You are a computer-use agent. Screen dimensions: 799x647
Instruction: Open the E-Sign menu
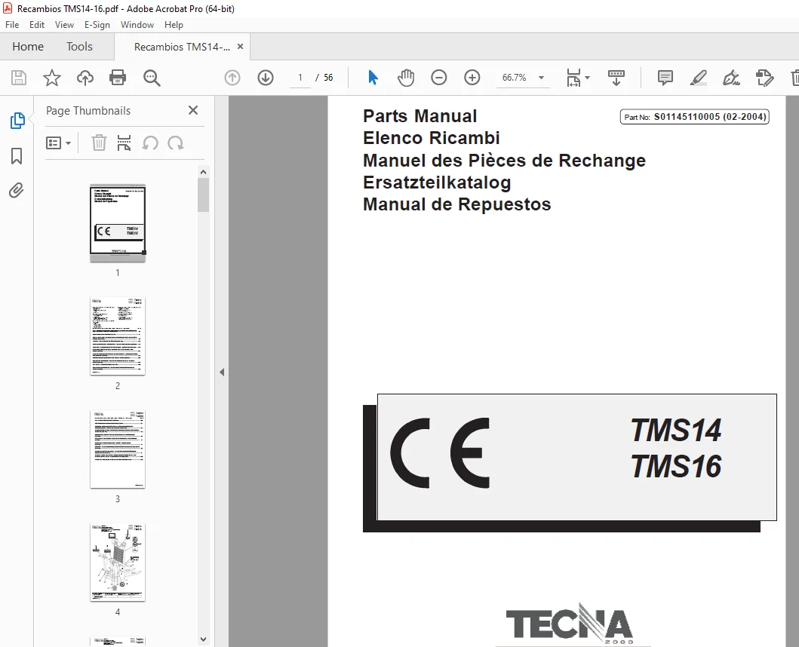pyautogui.click(x=97, y=24)
